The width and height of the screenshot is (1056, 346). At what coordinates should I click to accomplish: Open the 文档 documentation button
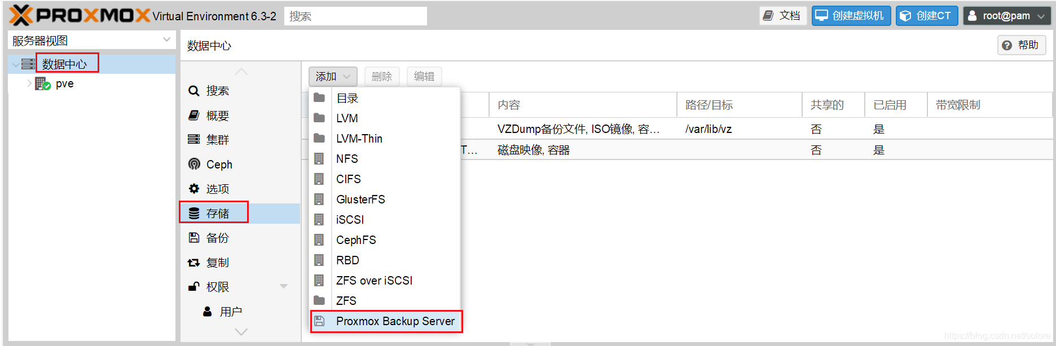point(783,16)
